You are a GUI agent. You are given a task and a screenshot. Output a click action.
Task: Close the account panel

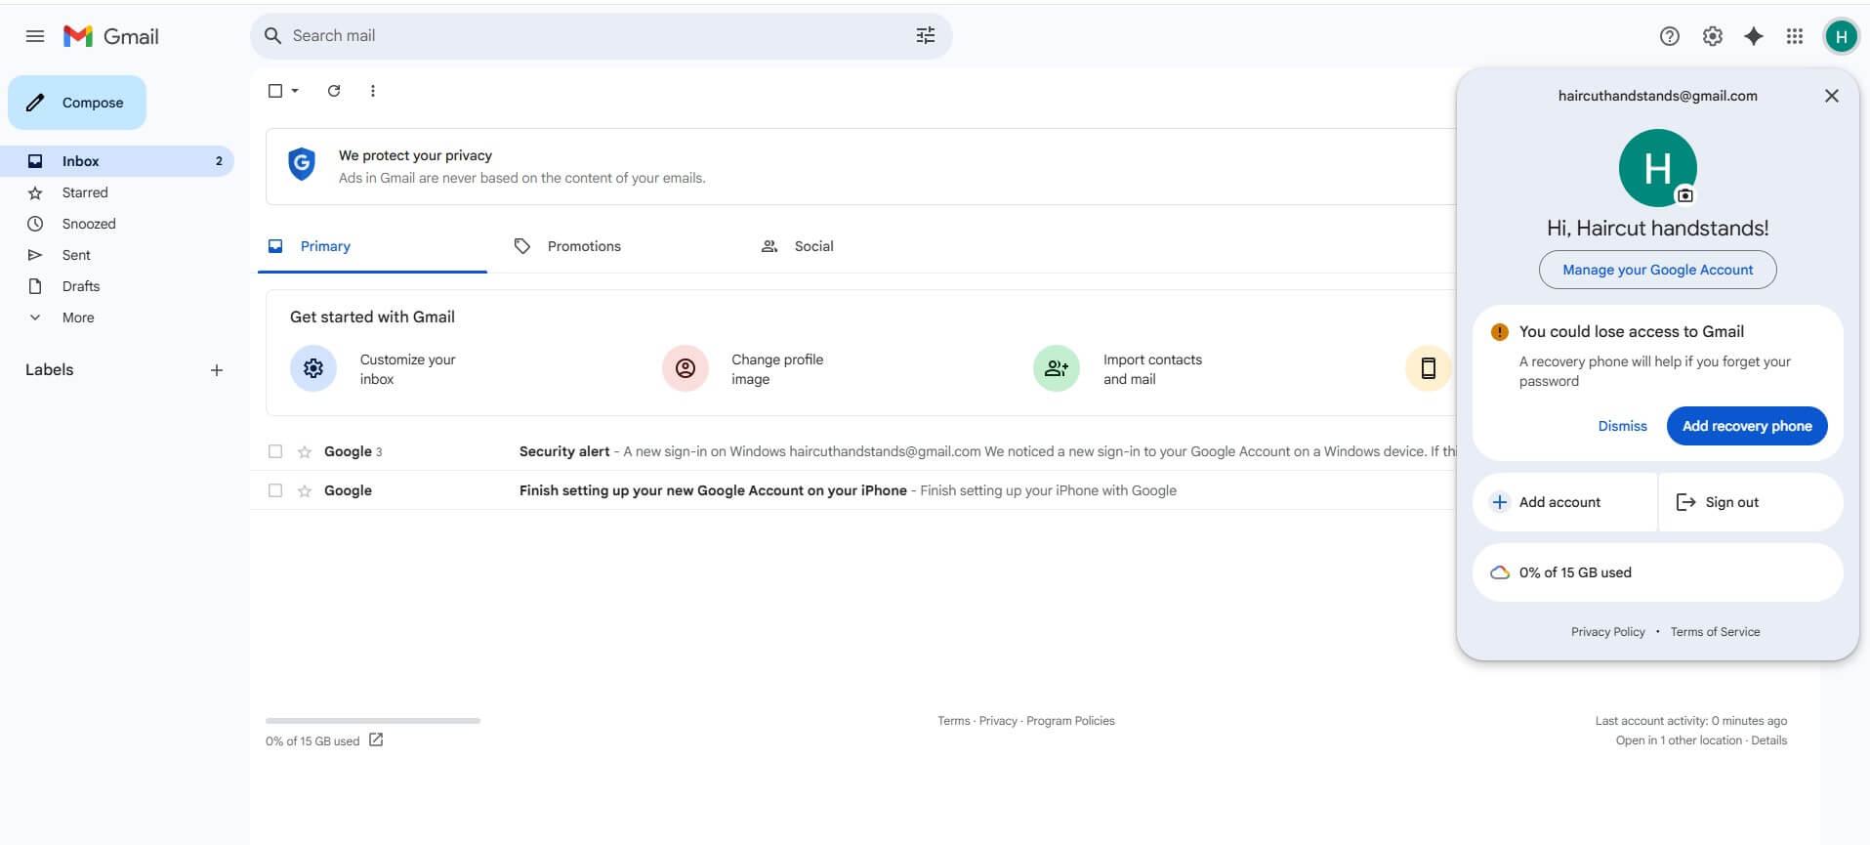click(x=1832, y=96)
